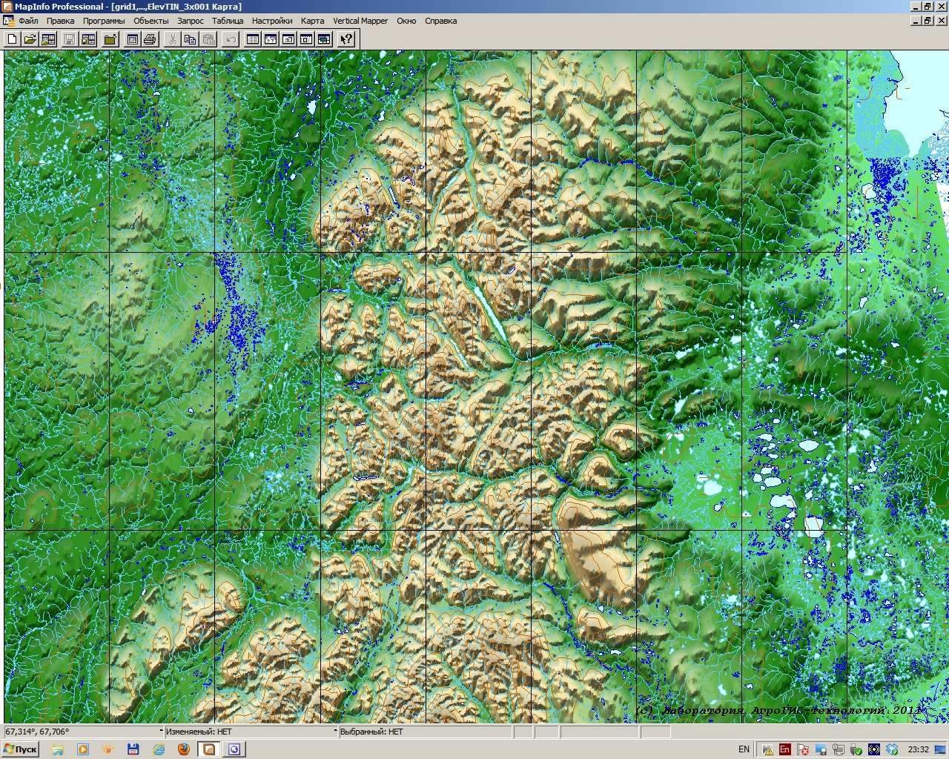Click the Close All tables icon

click(110, 39)
